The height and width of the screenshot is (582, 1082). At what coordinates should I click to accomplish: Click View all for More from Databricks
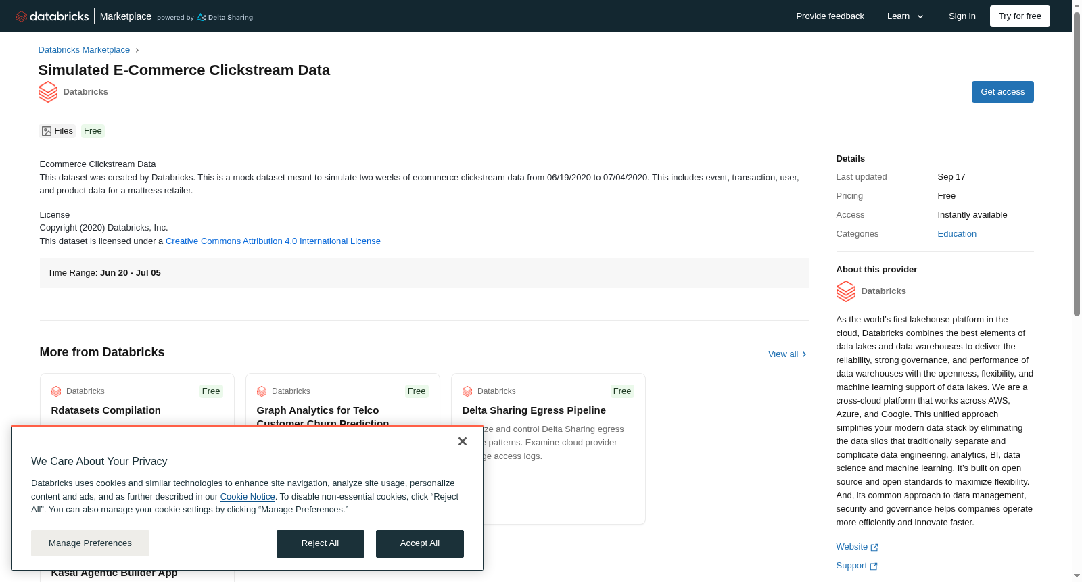(x=783, y=354)
